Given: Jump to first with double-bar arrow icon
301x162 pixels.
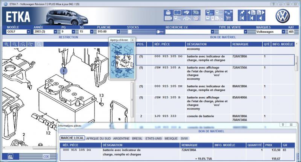Looking at the screenshot, I should (242, 18).
